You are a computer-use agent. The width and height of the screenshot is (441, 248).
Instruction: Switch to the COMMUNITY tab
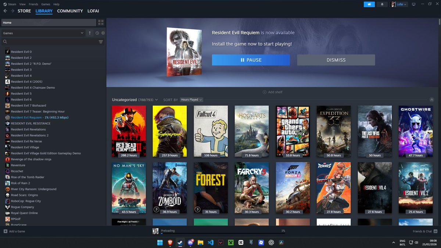coord(70,11)
